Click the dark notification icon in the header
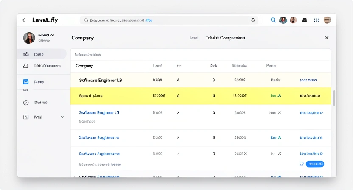 tap(304, 20)
